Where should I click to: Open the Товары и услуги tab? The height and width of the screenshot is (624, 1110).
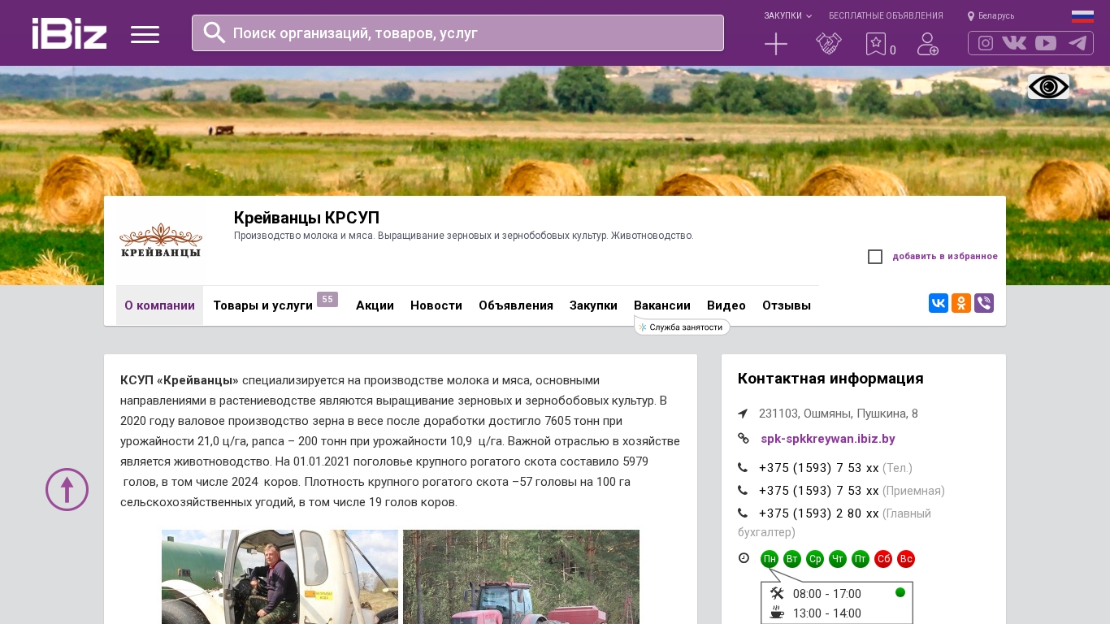click(262, 305)
